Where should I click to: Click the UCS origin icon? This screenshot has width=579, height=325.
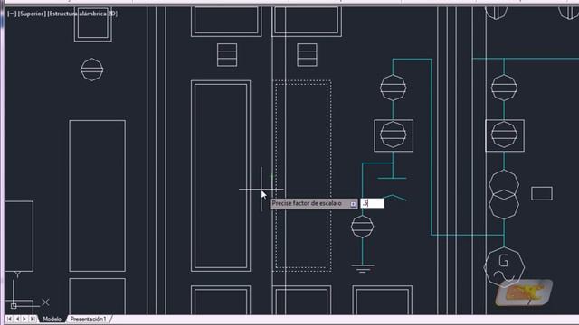coord(14,306)
